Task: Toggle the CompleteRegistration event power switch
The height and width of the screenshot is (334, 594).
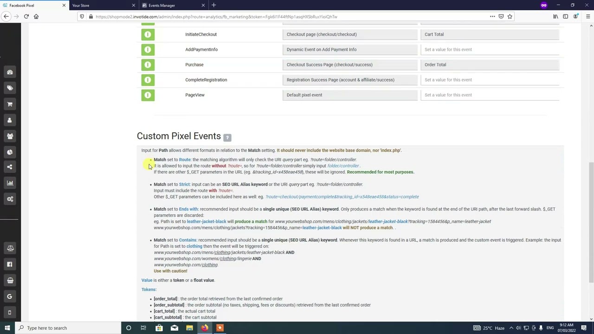Action: (x=148, y=80)
